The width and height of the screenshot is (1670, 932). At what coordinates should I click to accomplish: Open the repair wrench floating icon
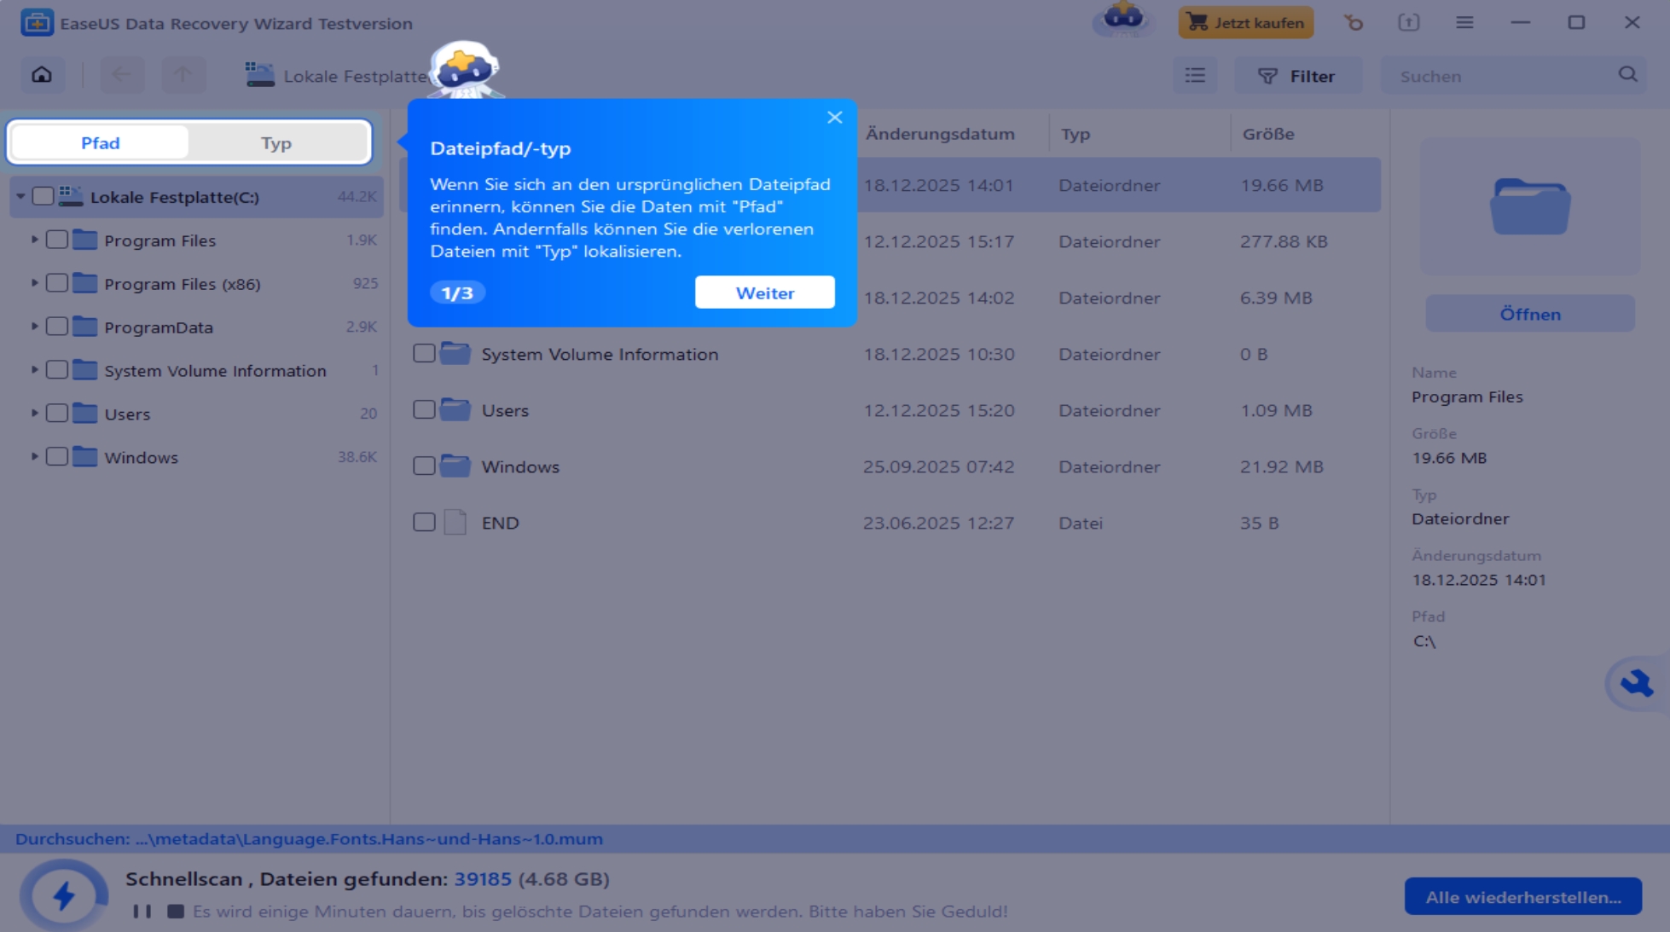1636,683
